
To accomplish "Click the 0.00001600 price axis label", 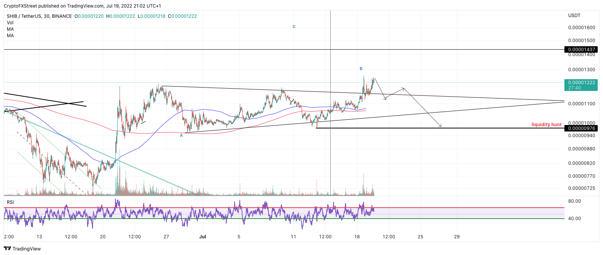I will coord(581,27).
